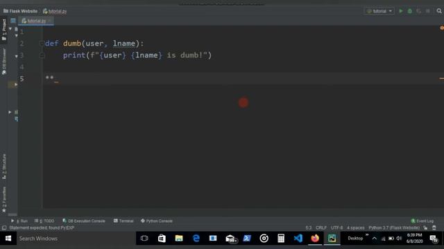Screen dimensions: 444x249
Task: Click line number 5 in the gutter
Action: pos(22,79)
